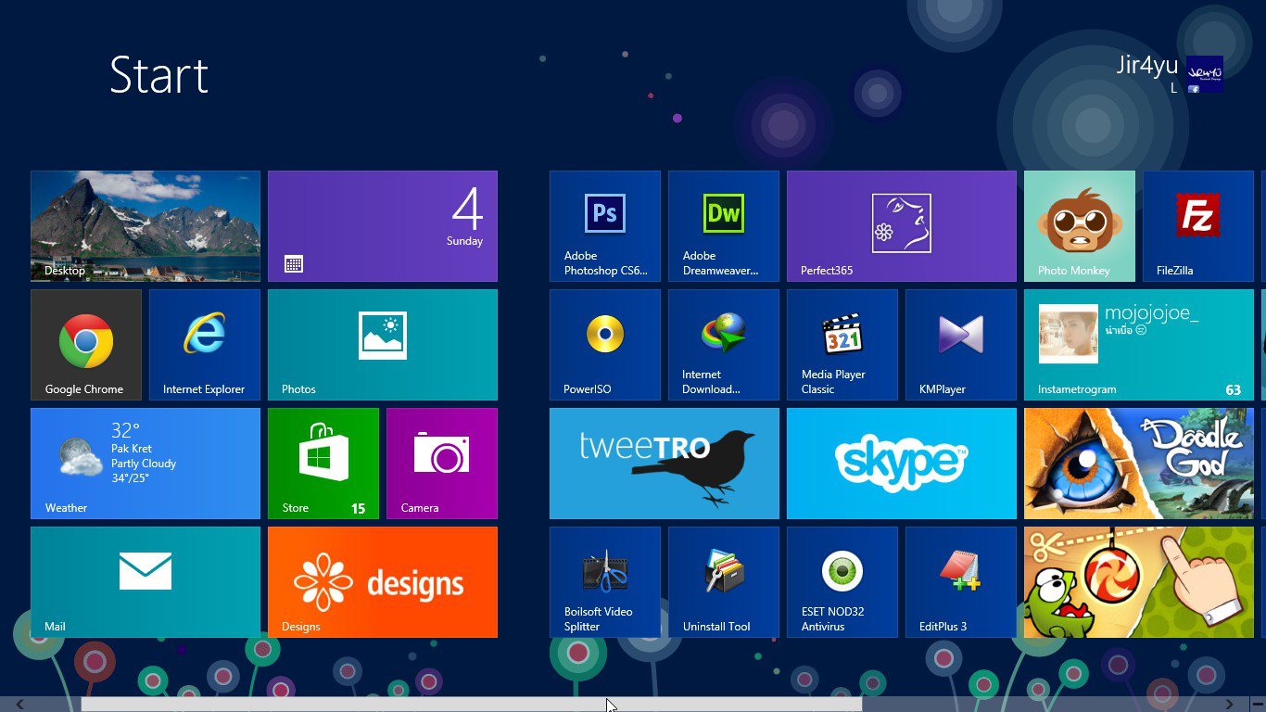This screenshot has width=1266, height=712.
Task: Launch Adobe Photoshop CS6
Action: (x=605, y=226)
